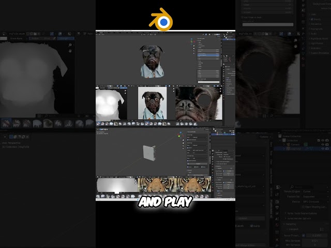The height and width of the screenshot is (248, 331).
Task: Click blue highlighted slider in upper side panel
Action: coord(208,55)
